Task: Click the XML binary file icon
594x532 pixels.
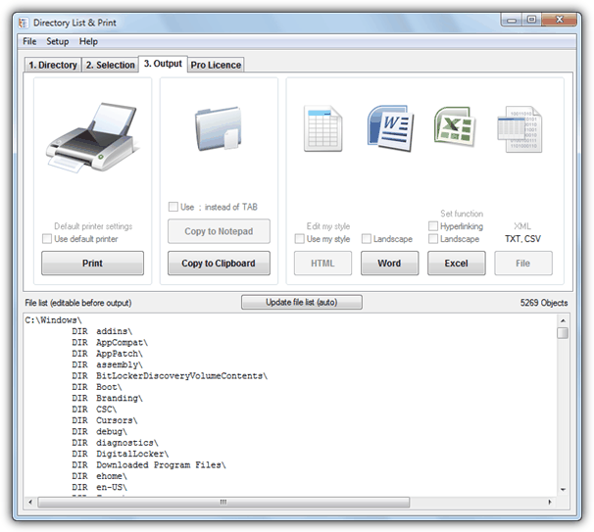Action: (x=521, y=129)
